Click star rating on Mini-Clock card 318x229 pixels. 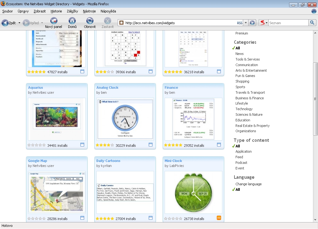pyautogui.click(x=173, y=218)
